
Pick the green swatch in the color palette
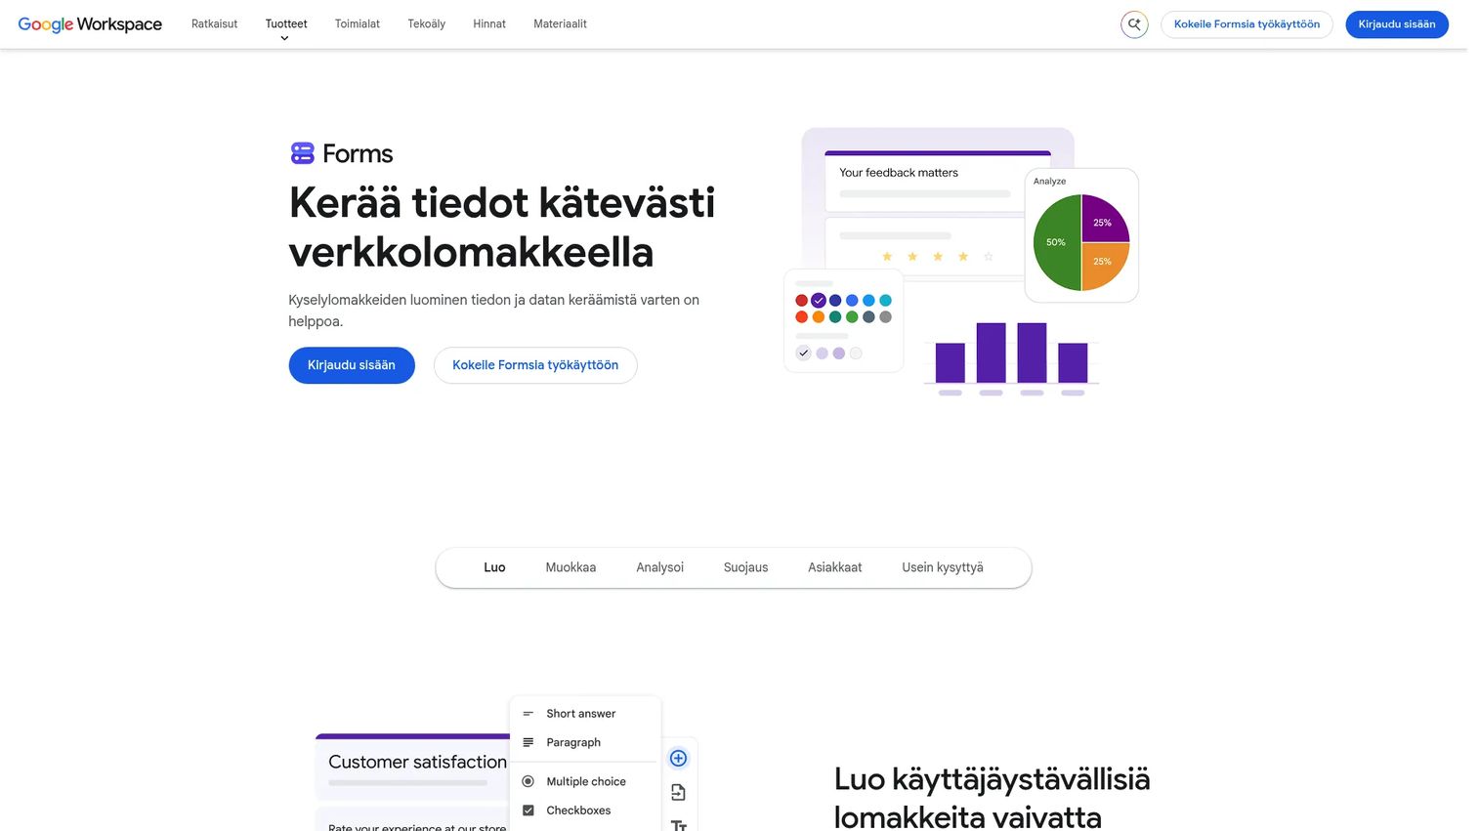tap(852, 316)
